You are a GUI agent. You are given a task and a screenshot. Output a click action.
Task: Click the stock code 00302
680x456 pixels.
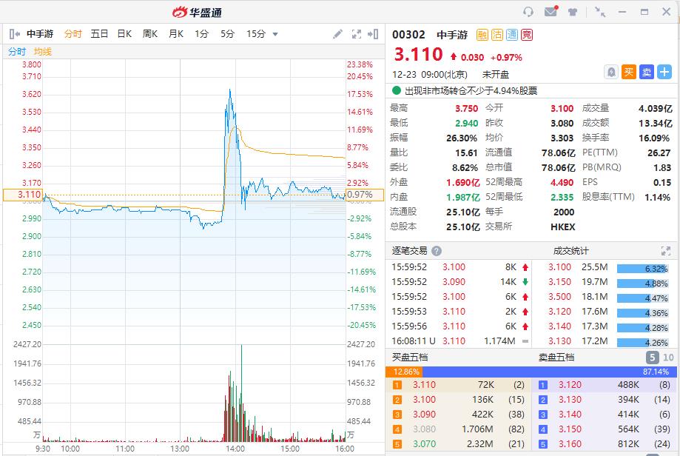[408, 35]
